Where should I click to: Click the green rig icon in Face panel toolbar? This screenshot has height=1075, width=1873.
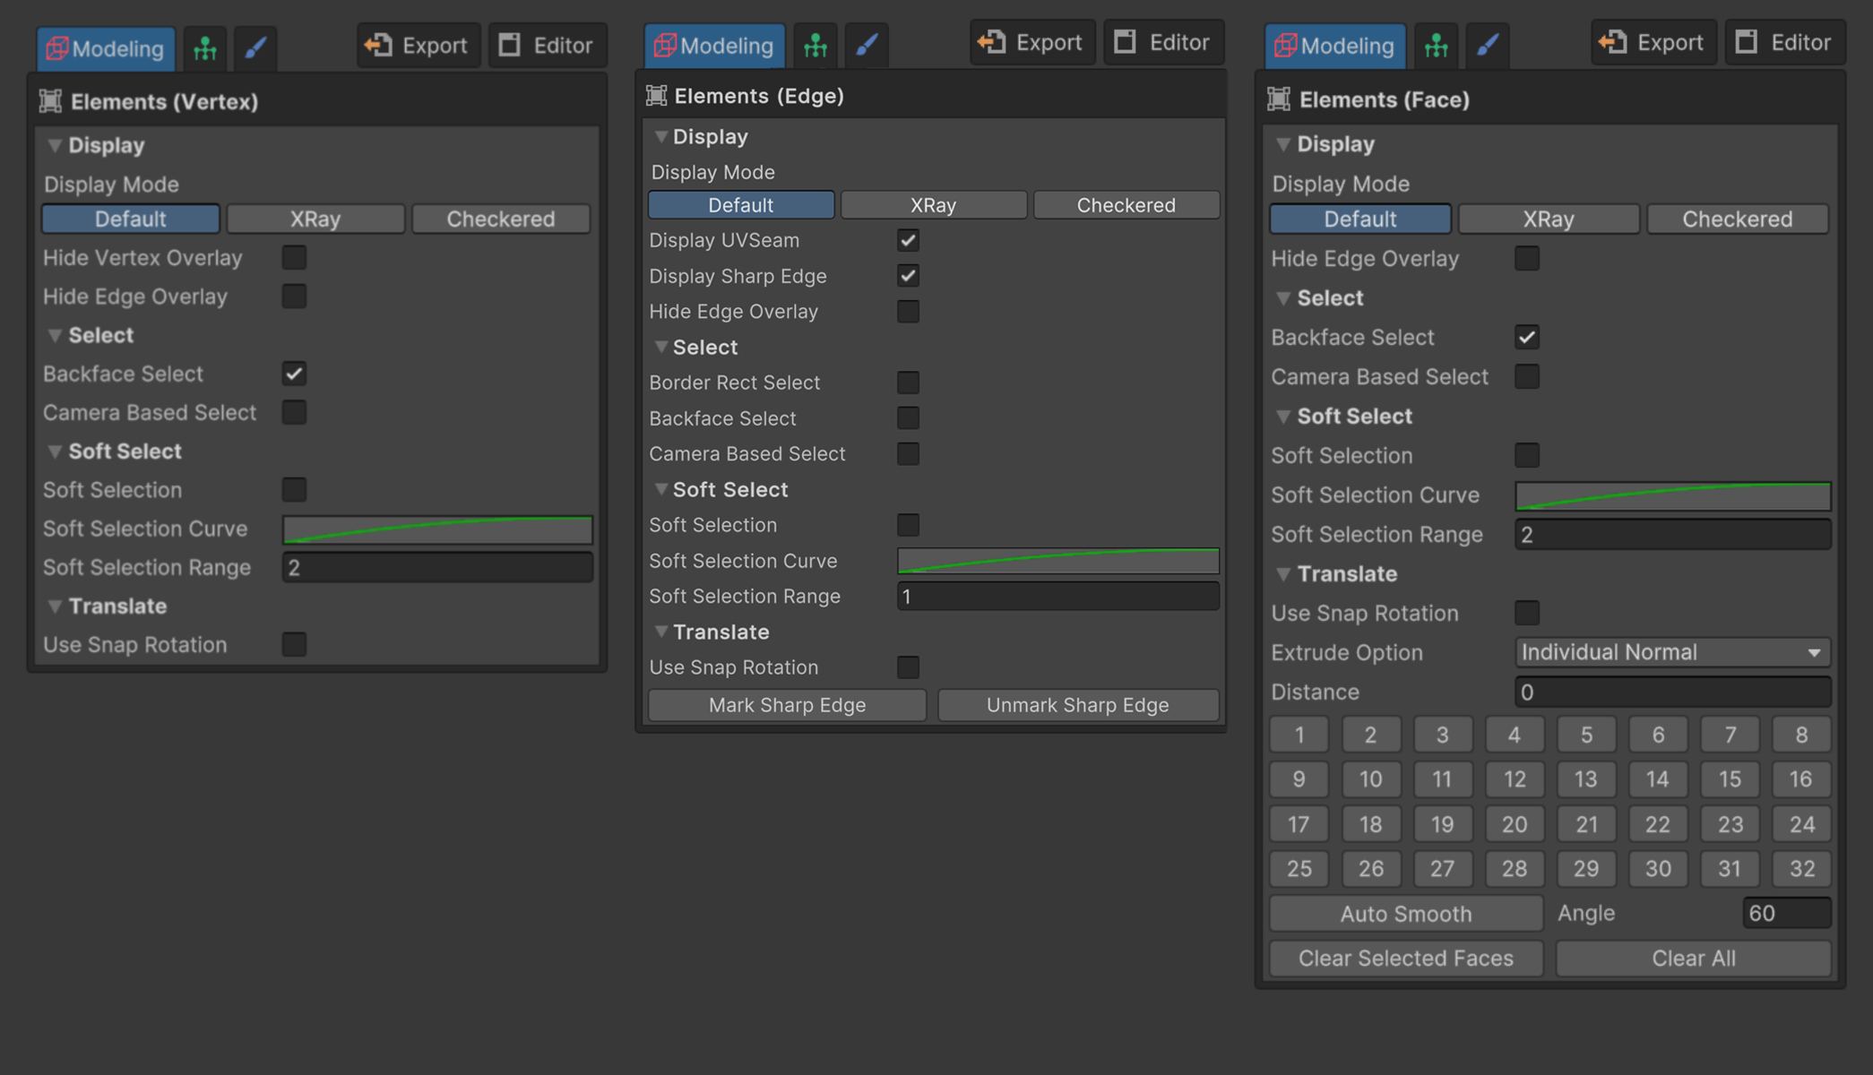(x=1437, y=45)
